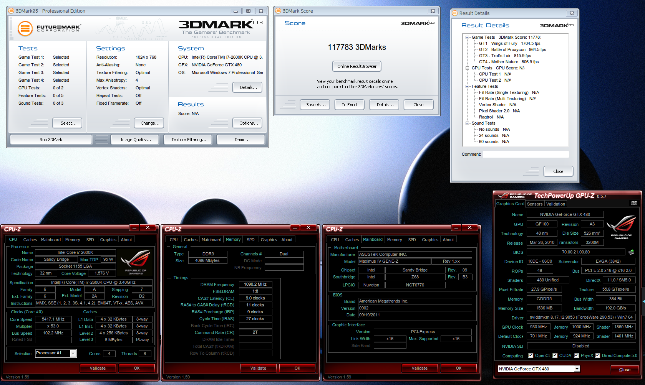Click the Core Speed value 5417.1 MHz

coord(53,319)
